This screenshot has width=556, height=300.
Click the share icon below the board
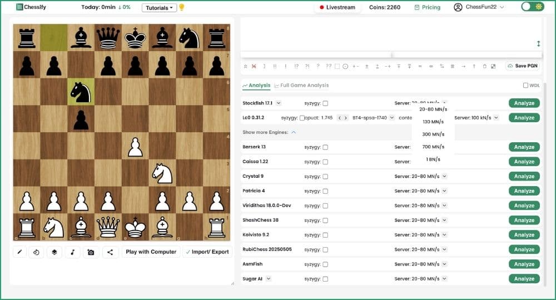click(110, 252)
